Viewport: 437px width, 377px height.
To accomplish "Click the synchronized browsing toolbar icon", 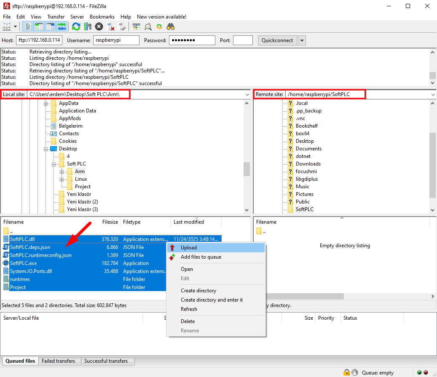I will click(159, 27).
